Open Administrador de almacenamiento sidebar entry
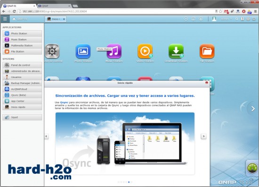Screen dimensions: 259x187 (22, 71)
